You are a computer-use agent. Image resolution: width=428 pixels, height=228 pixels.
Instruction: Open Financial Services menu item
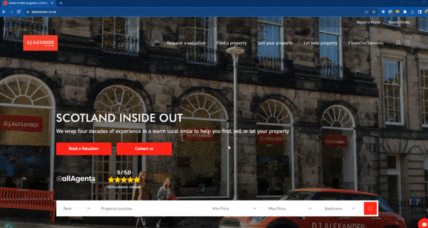(366, 43)
